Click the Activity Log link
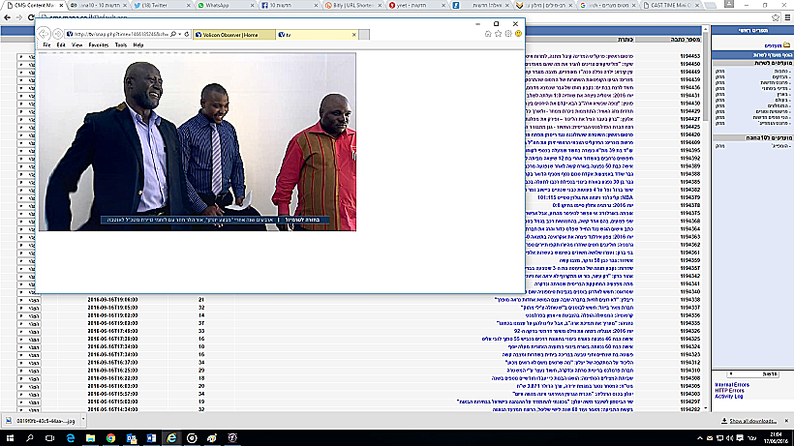This screenshot has width=794, height=446. tap(728, 397)
